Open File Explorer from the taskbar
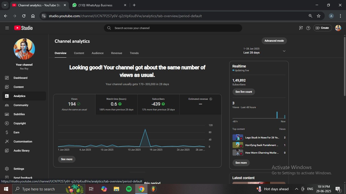The height and width of the screenshot is (194, 346). click(x=117, y=189)
